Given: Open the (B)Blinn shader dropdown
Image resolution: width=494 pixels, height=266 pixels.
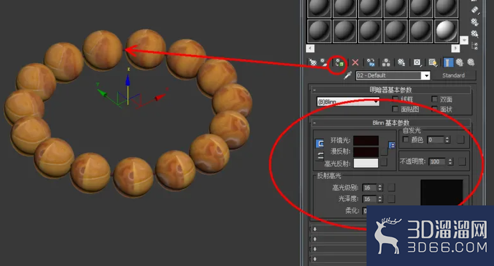Looking at the screenshot, I should (348, 101).
